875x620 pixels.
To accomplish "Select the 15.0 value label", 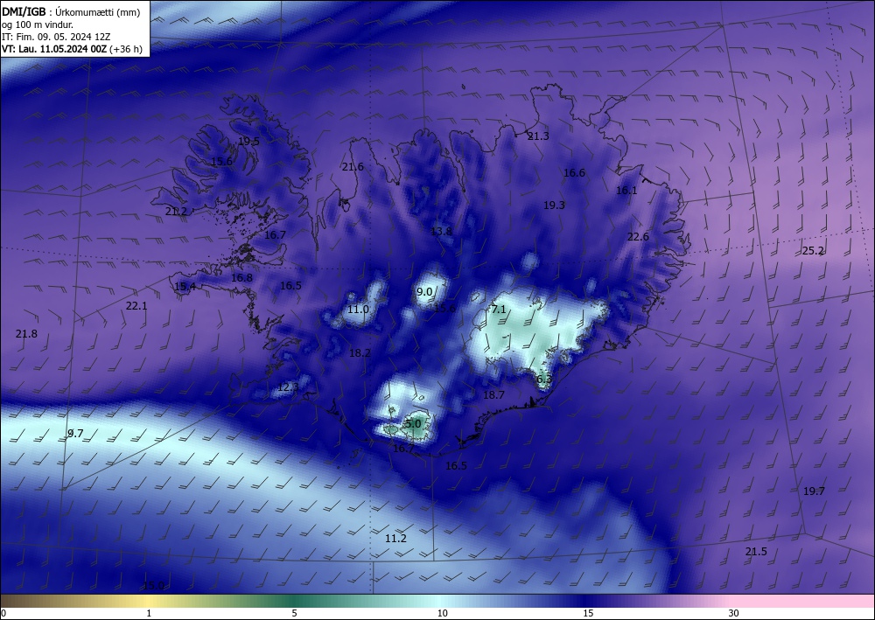I will (x=153, y=586).
